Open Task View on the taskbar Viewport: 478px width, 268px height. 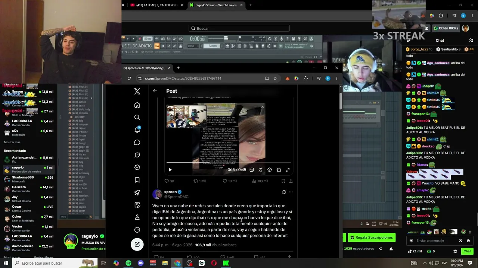pos(103,263)
